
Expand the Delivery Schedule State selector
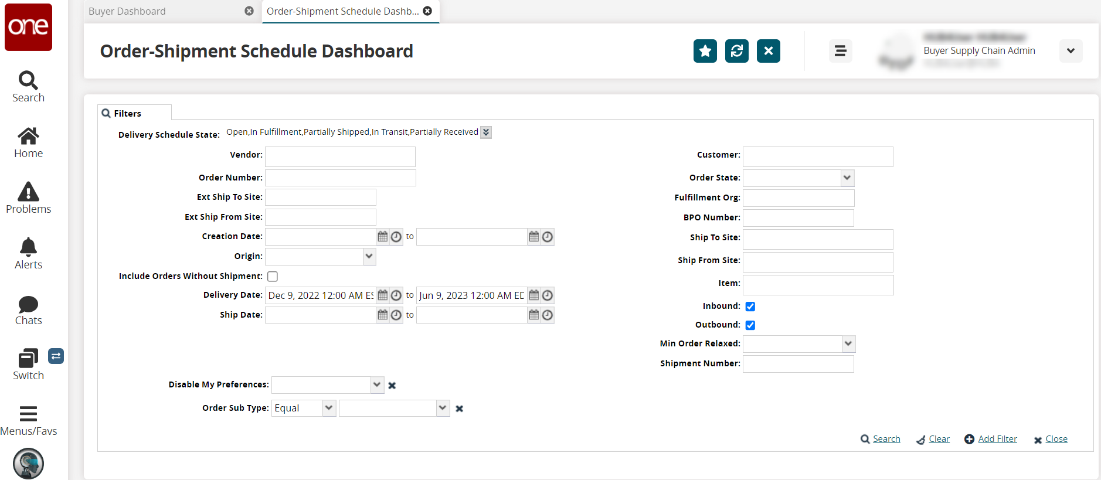[x=486, y=132]
